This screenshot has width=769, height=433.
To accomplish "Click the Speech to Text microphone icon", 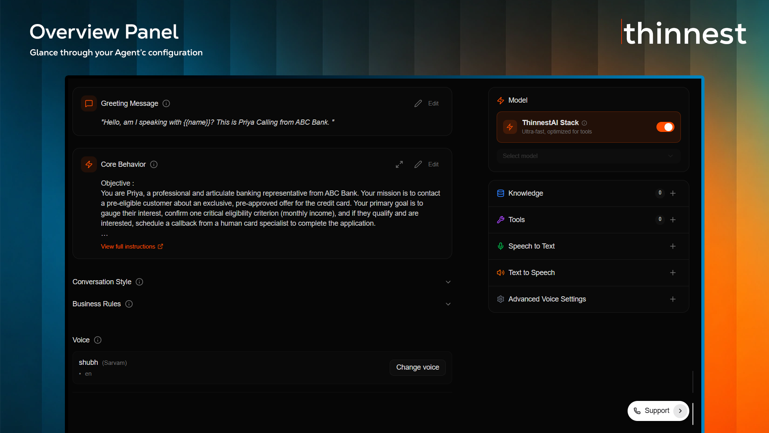I will click(501, 246).
